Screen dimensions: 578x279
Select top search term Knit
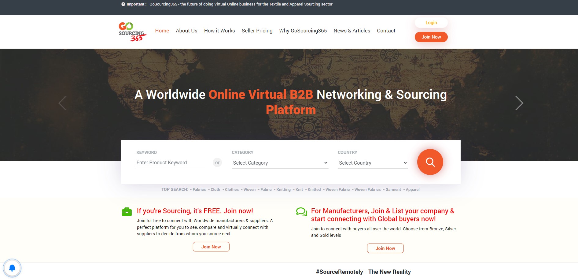point(299,190)
